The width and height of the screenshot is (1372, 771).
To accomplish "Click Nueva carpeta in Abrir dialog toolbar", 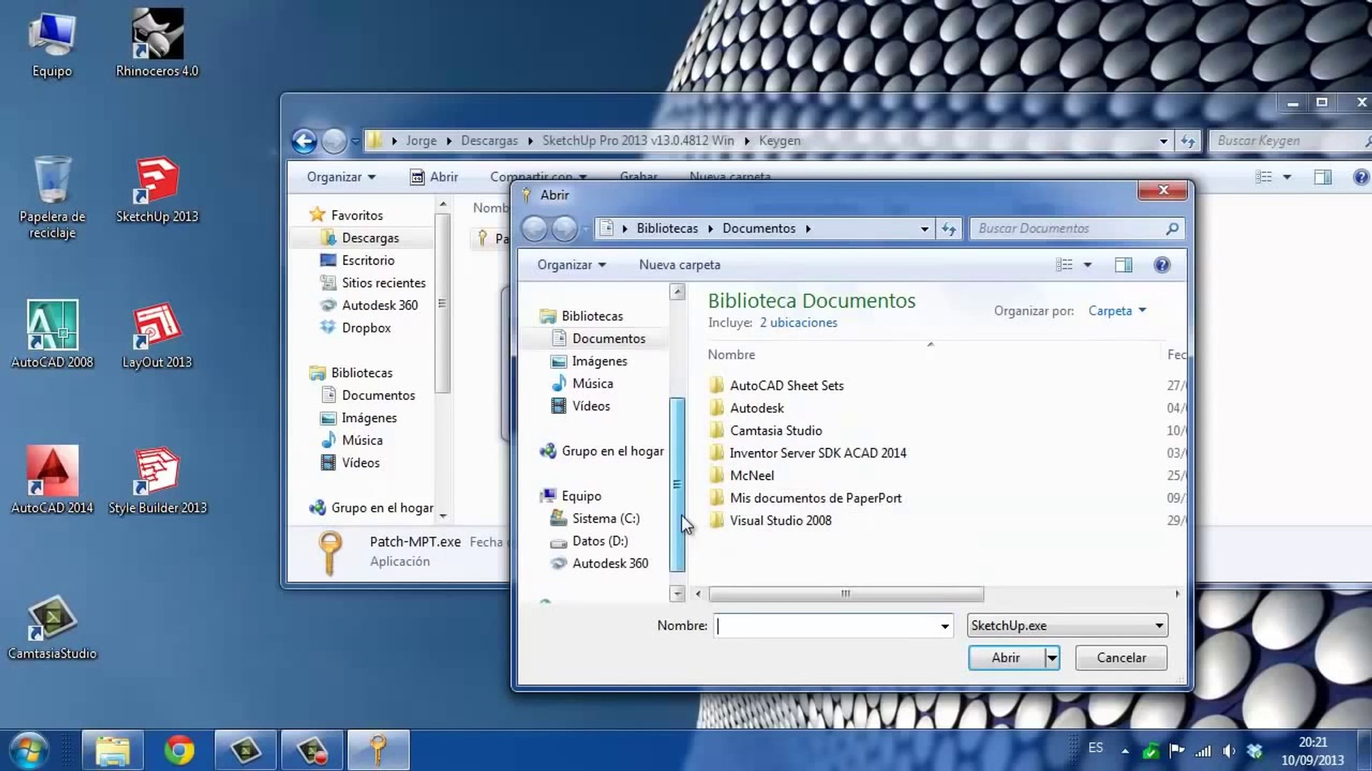I will point(679,265).
